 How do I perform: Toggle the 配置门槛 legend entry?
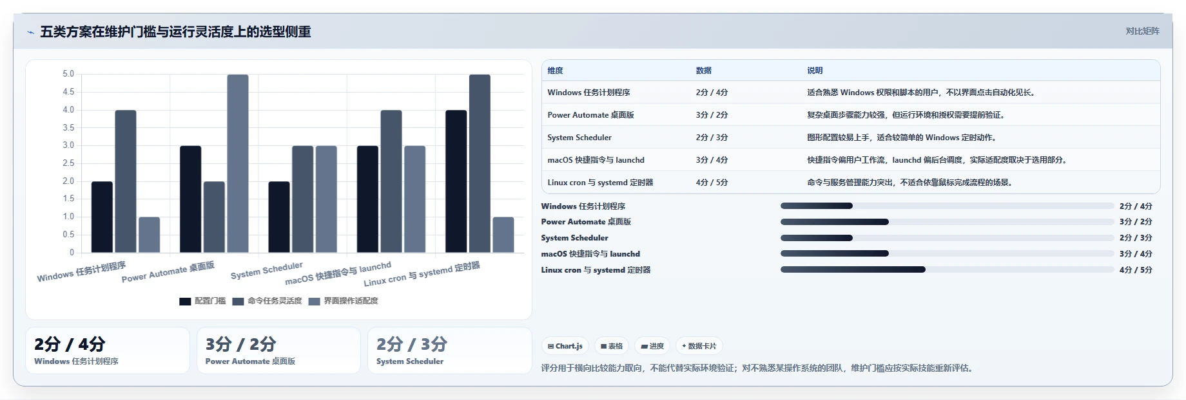point(202,301)
